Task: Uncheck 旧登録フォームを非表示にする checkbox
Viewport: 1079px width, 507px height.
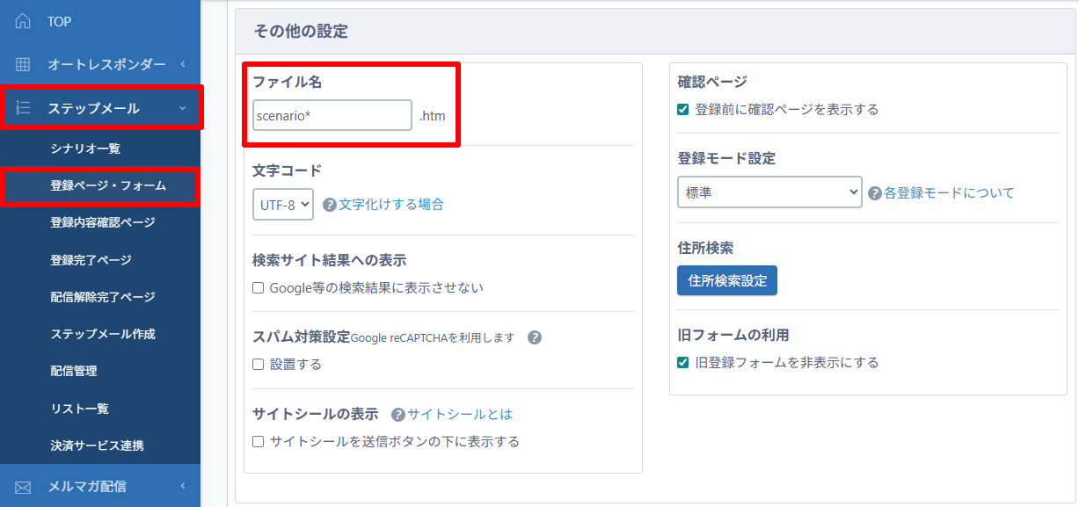Action: point(683,362)
